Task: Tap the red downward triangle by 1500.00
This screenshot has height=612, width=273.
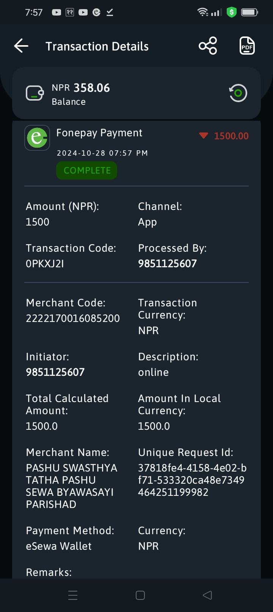Action: pos(204,136)
